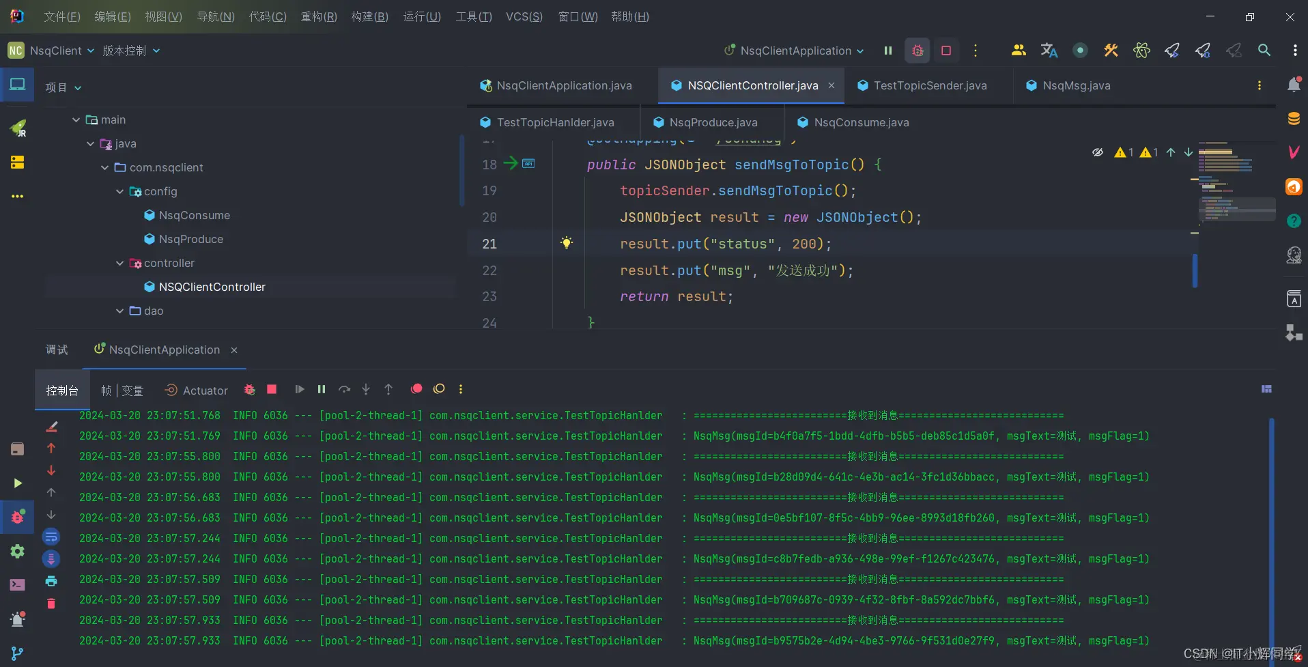Open the Services gear tool window
The height and width of the screenshot is (667, 1308).
18,551
